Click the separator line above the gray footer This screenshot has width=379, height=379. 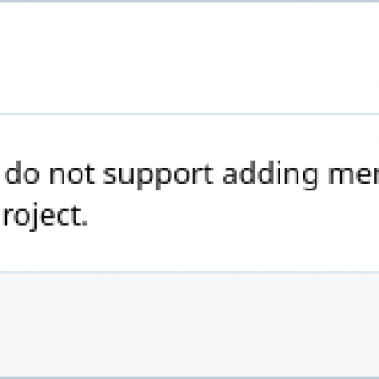click(x=189, y=272)
